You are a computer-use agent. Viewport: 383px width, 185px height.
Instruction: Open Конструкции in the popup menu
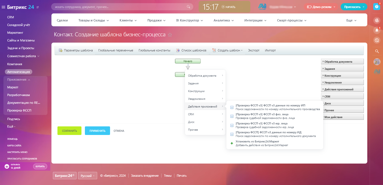point(205,91)
